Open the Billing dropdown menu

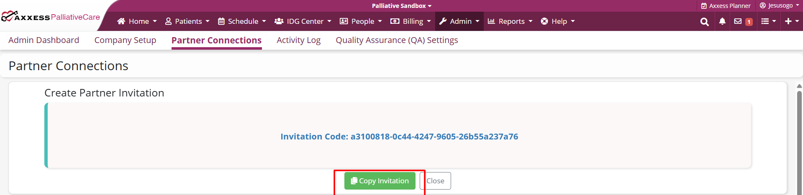click(x=410, y=21)
